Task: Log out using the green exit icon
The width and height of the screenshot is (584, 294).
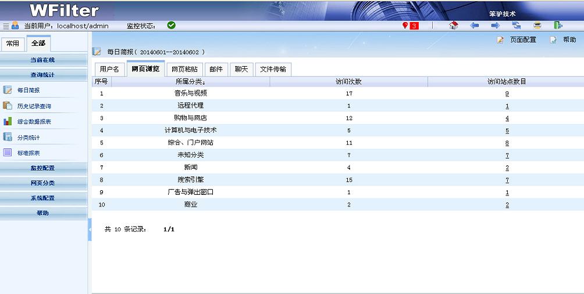Action: 558,26
